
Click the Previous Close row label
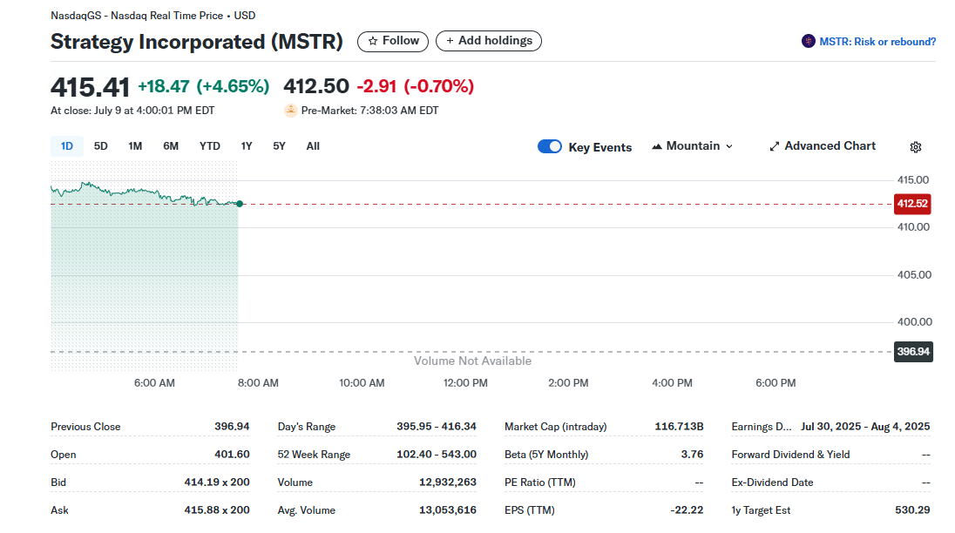85,427
